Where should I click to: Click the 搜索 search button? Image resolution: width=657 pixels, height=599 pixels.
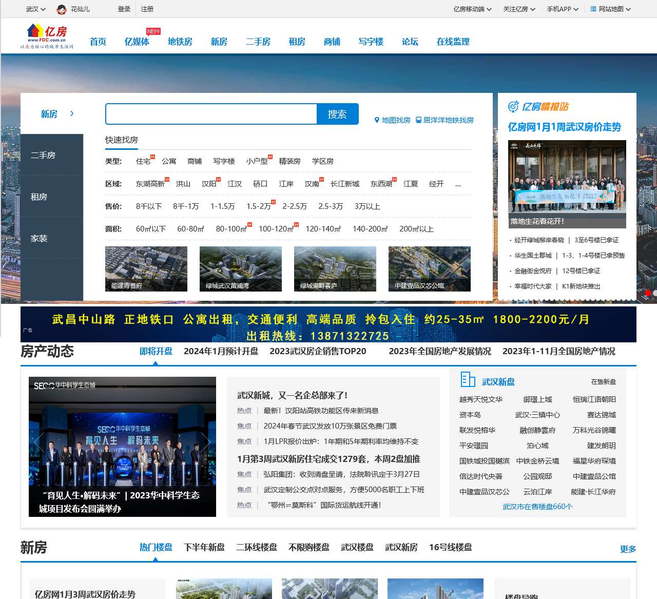coord(338,113)
